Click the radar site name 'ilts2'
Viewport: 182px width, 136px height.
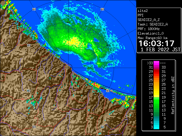(x=143, y=11)
